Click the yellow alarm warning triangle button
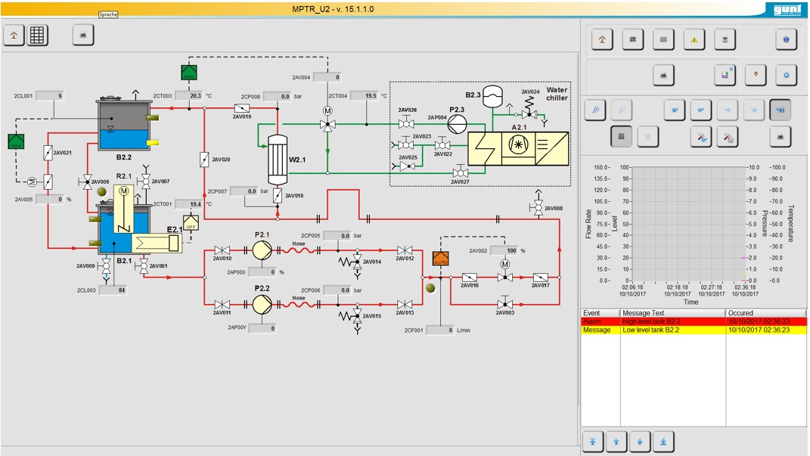The width and height of the screenshot is (810, 456). pos(694,39)
